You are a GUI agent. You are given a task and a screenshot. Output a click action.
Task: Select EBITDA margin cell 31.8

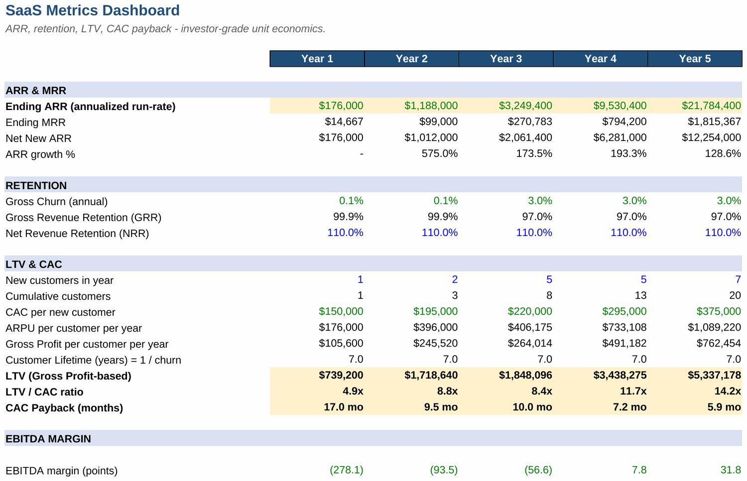click(695, 470)
